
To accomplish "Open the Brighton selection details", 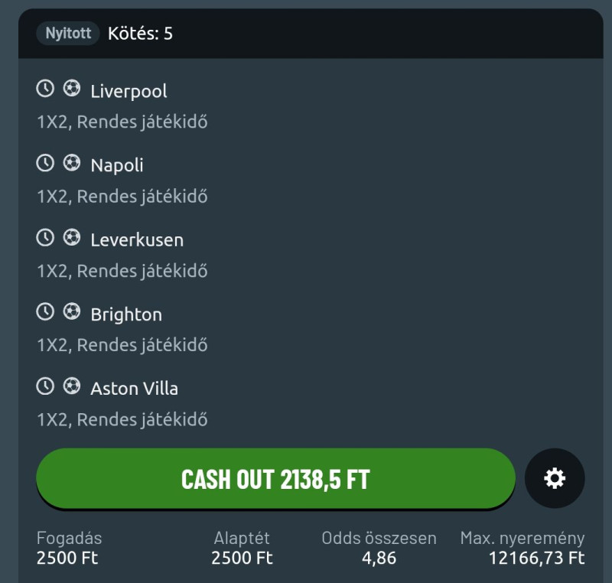I will pyautogui.click(x=126, y=314).
